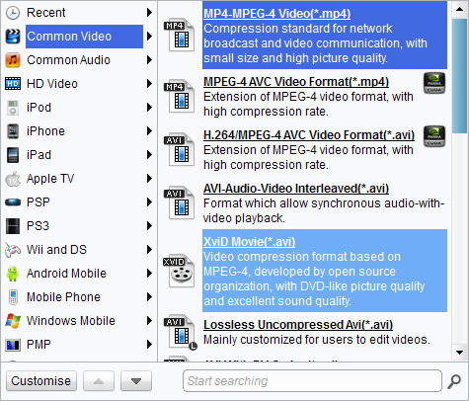Click the NVIDIA CUDA badge on MPEG-4 AVC
Image resolution: width=469 pixels, height=401 pixels.
434,83
